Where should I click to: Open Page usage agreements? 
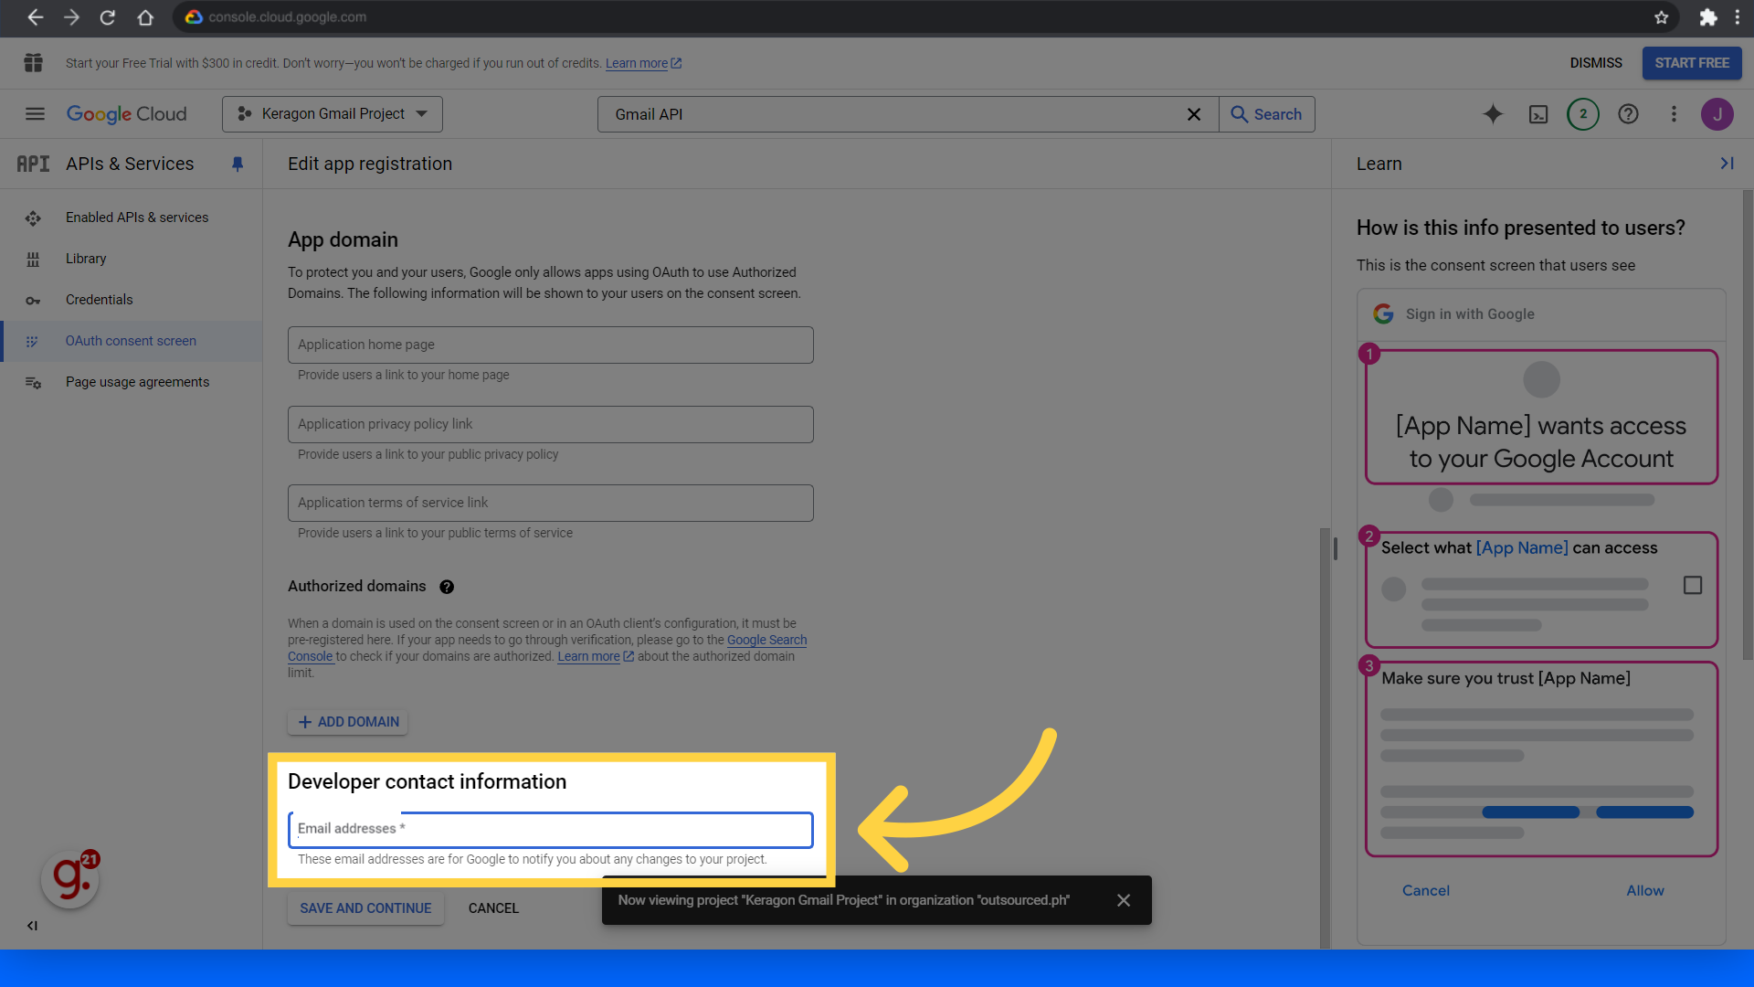click(x=137, y=382)
